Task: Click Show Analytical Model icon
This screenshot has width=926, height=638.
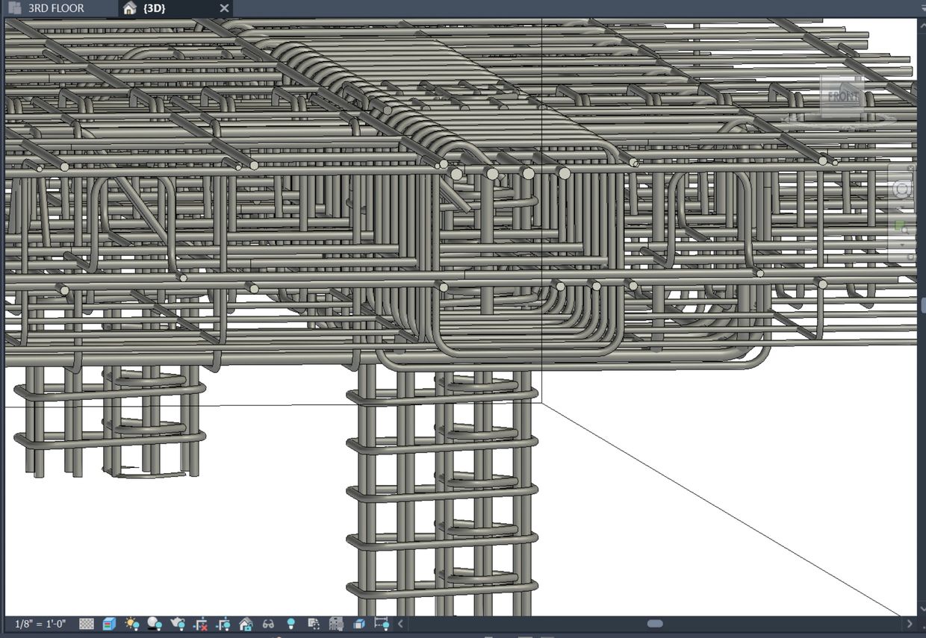Action: [x=336, y=624]
